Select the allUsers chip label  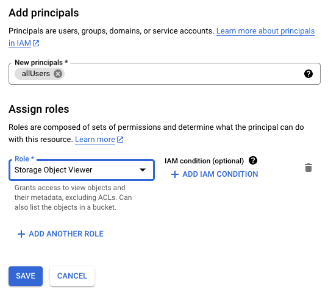36,74
